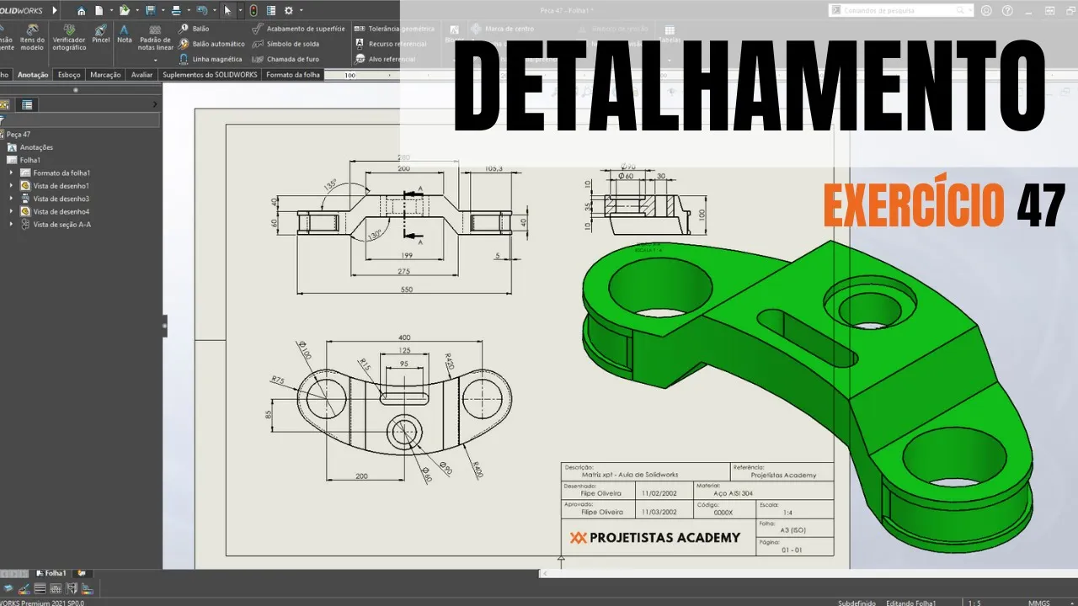Click the Balão automático tool

(x=211, y=44)
